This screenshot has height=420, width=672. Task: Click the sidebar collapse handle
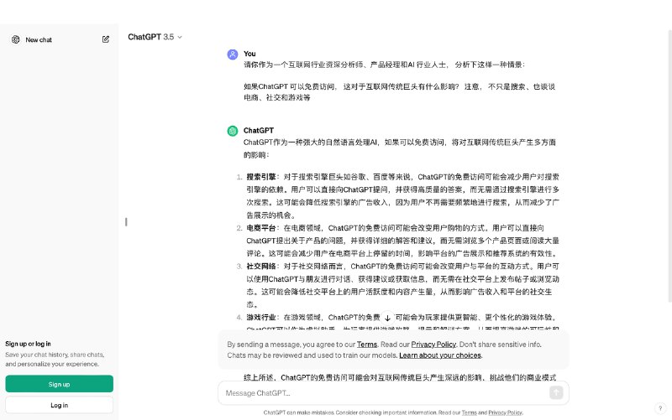pos(126,221)
